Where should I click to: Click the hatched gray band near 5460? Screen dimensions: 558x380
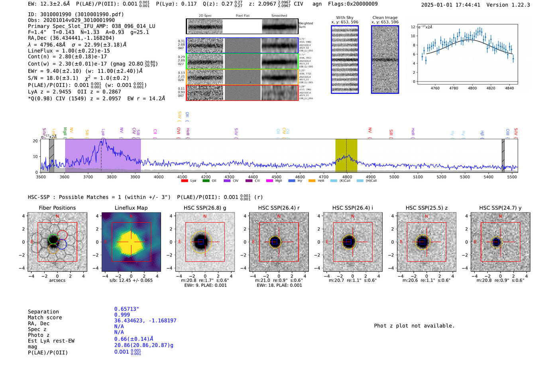503,156
